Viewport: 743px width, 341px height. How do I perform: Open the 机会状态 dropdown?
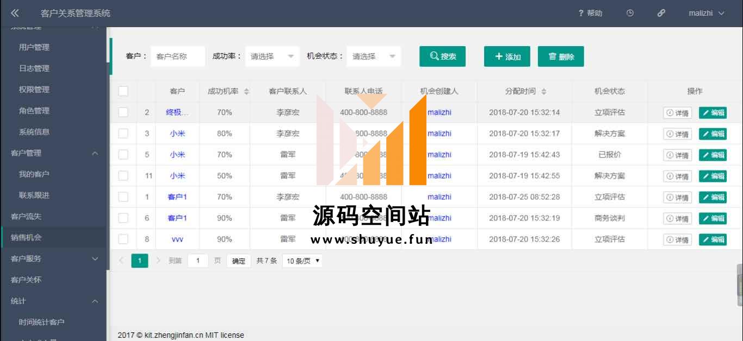(374, 56)
